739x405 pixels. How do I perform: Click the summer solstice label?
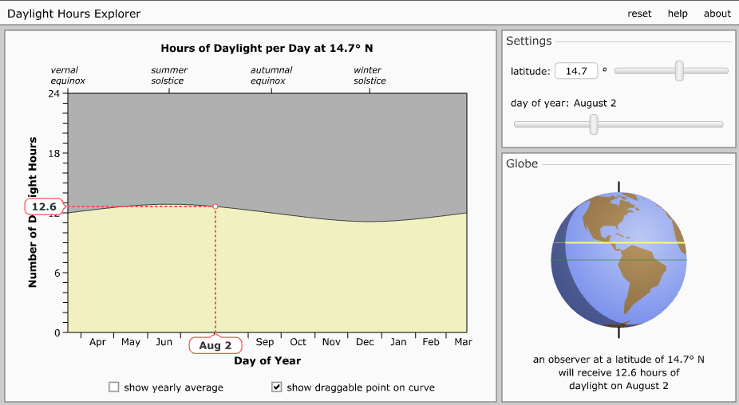[168, 76]
